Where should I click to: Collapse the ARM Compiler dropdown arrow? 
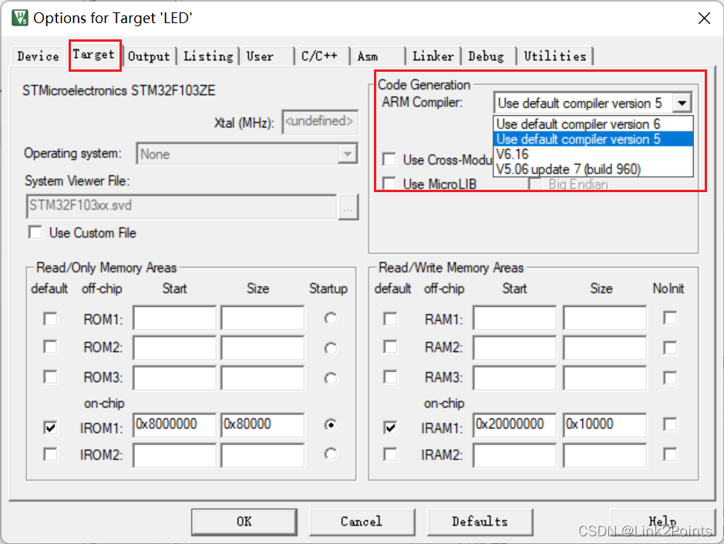[682, 103]
